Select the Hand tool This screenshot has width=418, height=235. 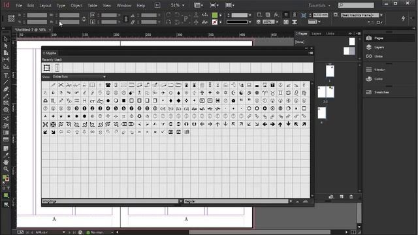pos(6,162)
